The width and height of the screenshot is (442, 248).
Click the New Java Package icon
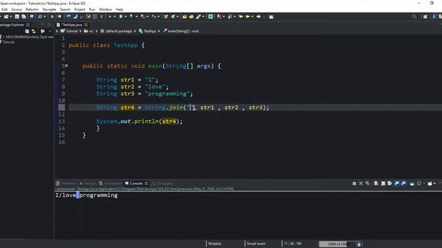pyautogui.click(x=166, y=17)
